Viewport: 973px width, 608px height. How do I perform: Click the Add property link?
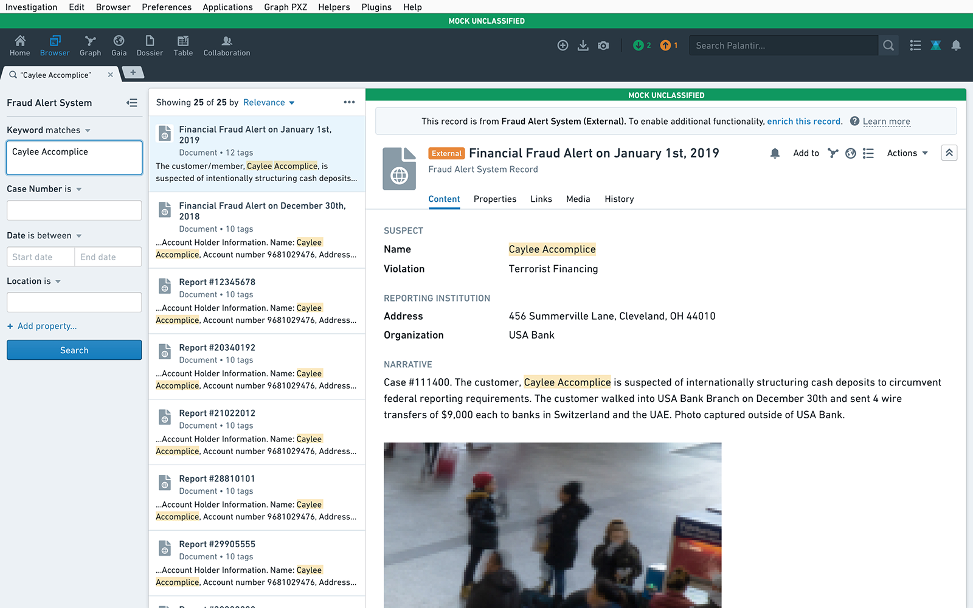point(42,326)
